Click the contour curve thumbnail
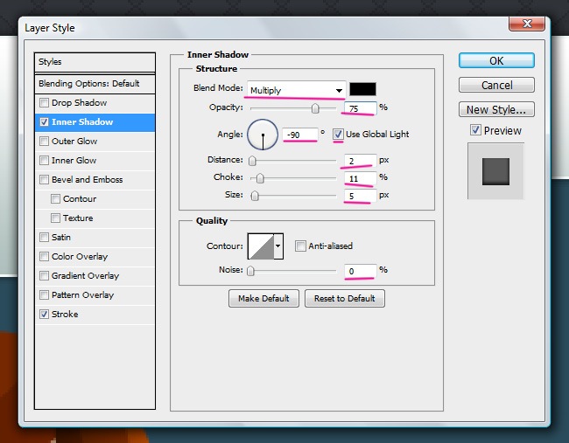This screenshot has height=443, width=569. click(x=261, y=247)
